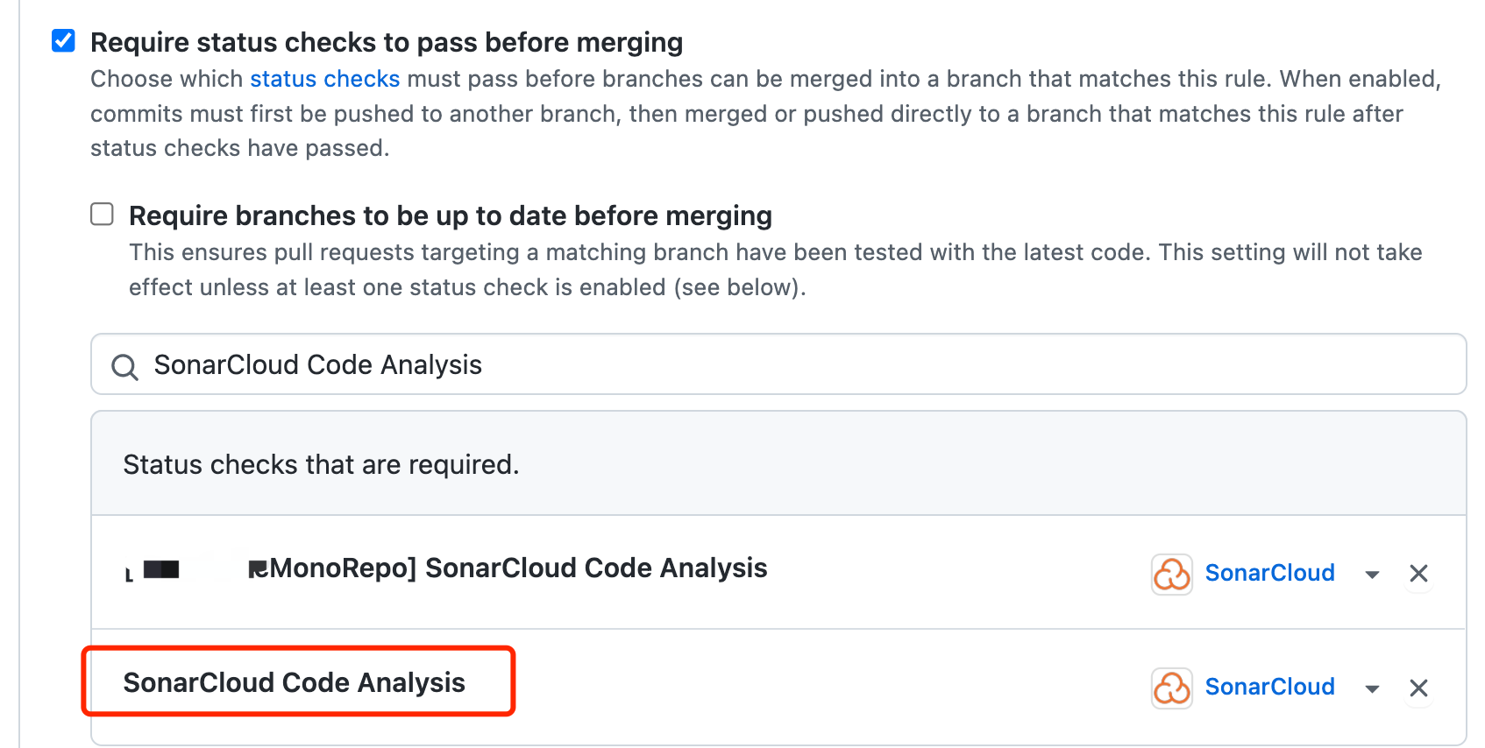Expand the dropdown beside SonarCloud on the bottom row
This screenshot has width=1485, height=748.
point(1372,688)
